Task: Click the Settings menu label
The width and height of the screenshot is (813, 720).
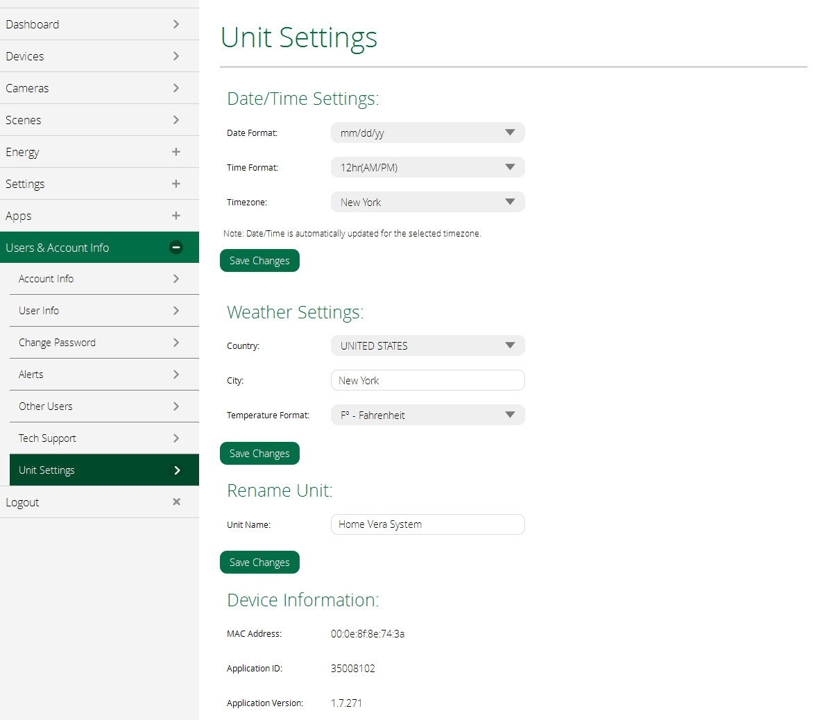Action: pos(25,184)
